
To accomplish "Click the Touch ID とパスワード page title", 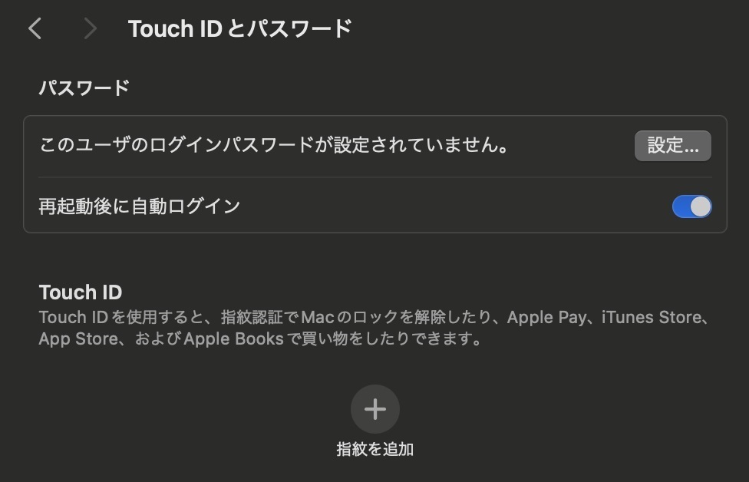I will pyautogui.click(x=239, y=28).
